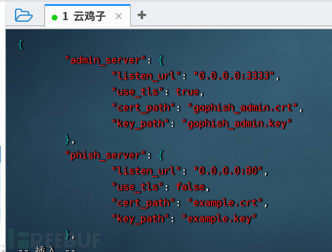Viewport: 332px width, 252px height.
Task: Click the "example.crt" value
Action: pyautogui.click(x=225, y=202)
